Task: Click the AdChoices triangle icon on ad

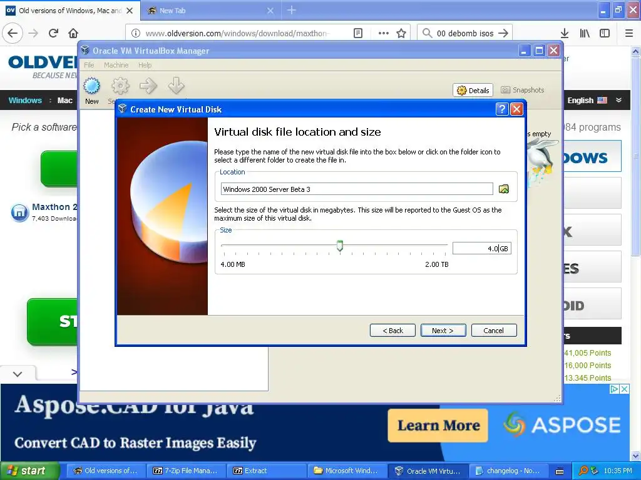Action: click(614, 389)
